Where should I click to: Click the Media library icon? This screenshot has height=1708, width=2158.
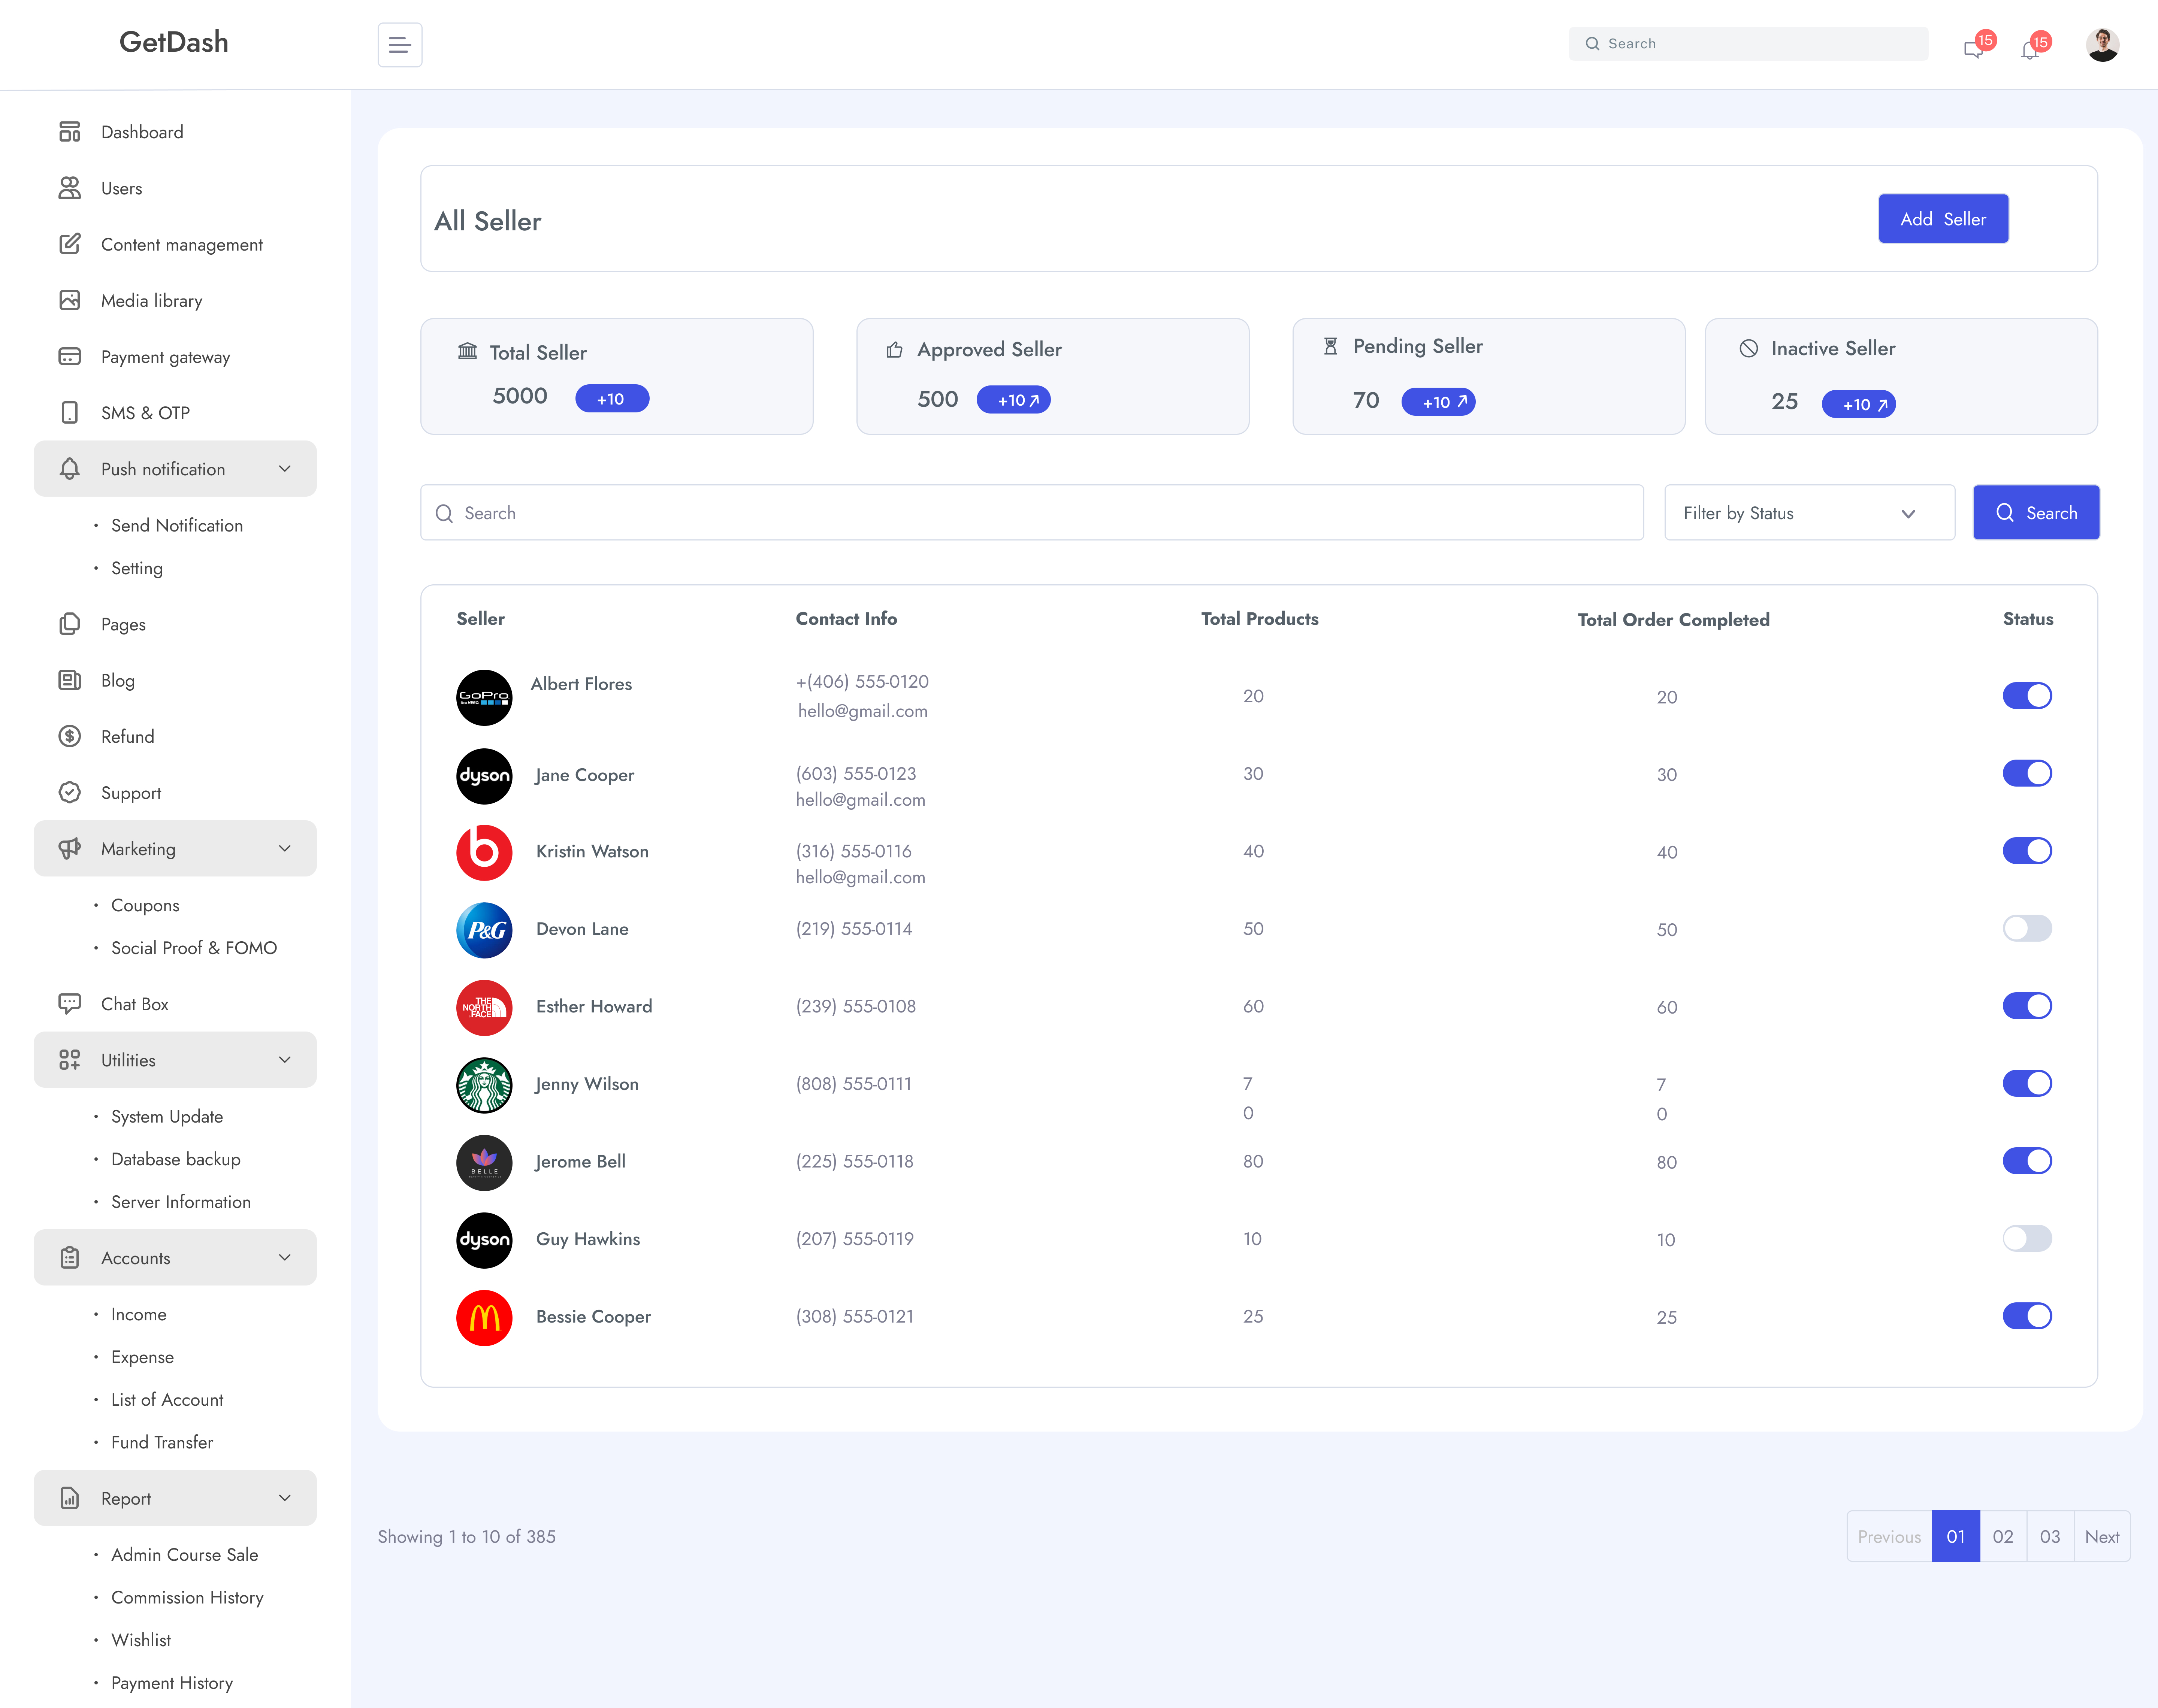click(x=69, y=300)
